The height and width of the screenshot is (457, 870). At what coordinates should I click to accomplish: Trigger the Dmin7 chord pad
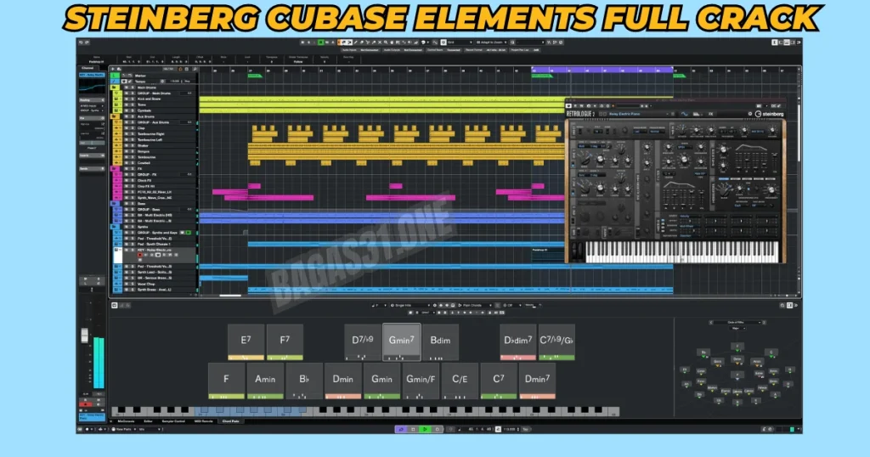[x=537, y=381]
